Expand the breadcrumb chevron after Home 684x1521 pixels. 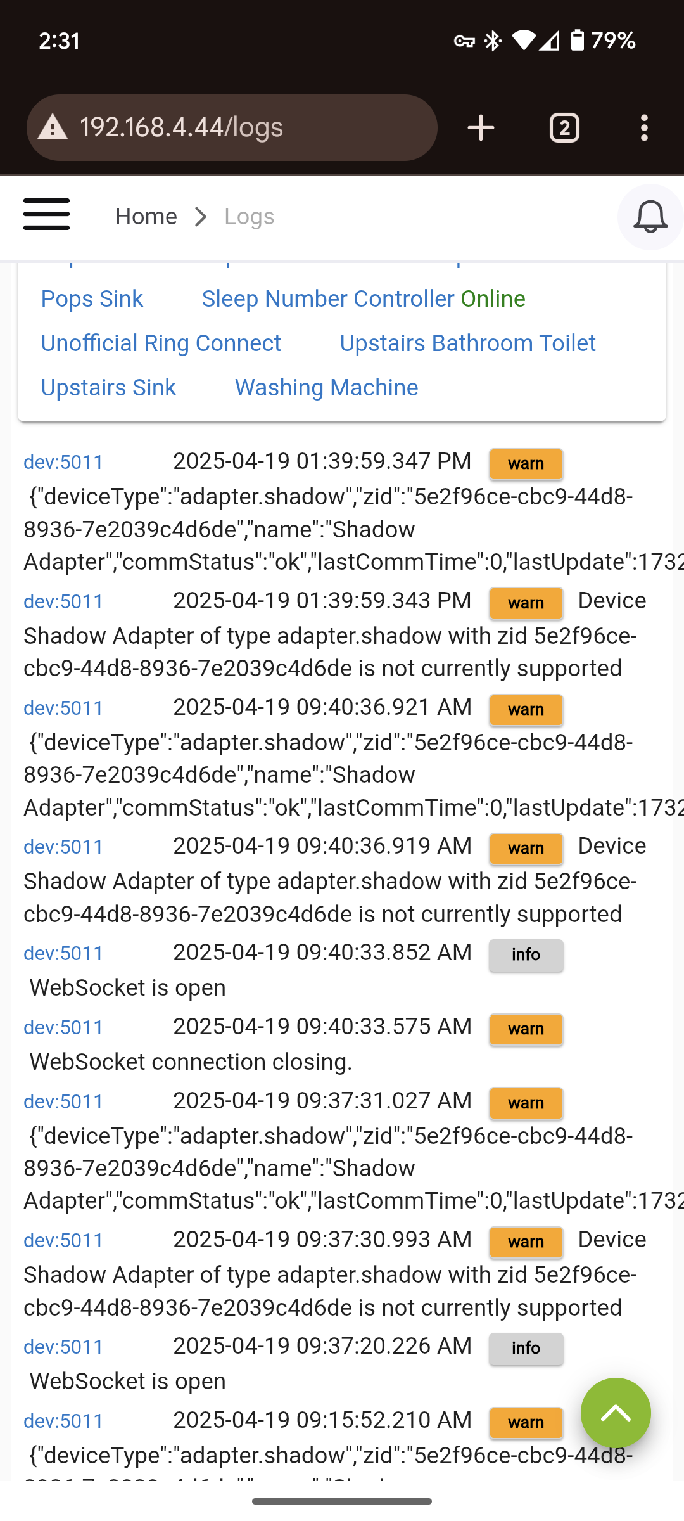pyautogui.click(x=201, y=217)
